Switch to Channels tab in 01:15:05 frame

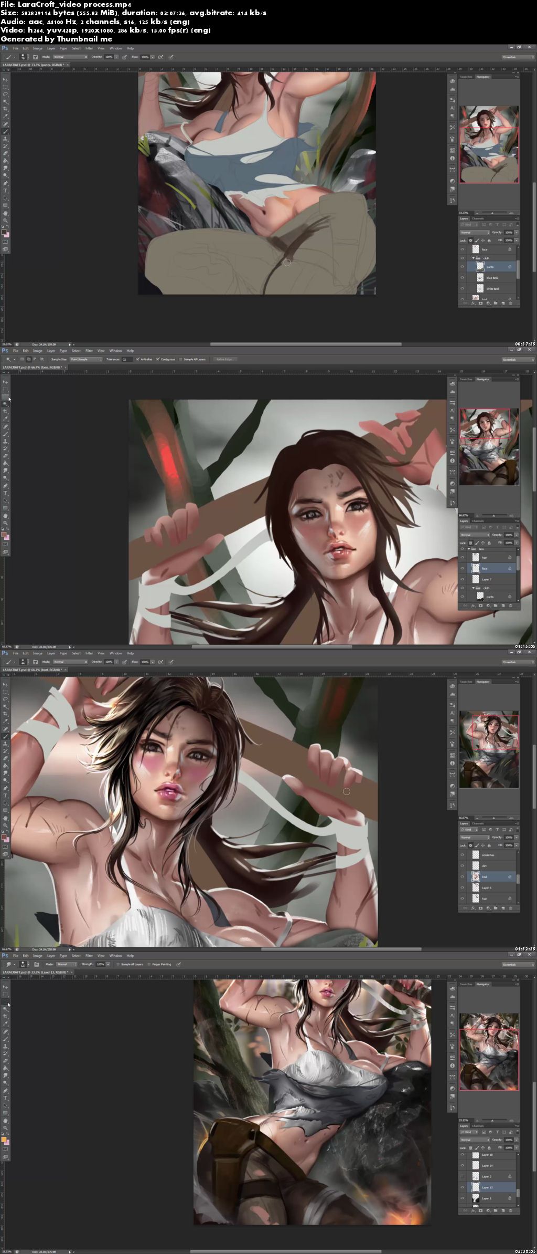478,521
